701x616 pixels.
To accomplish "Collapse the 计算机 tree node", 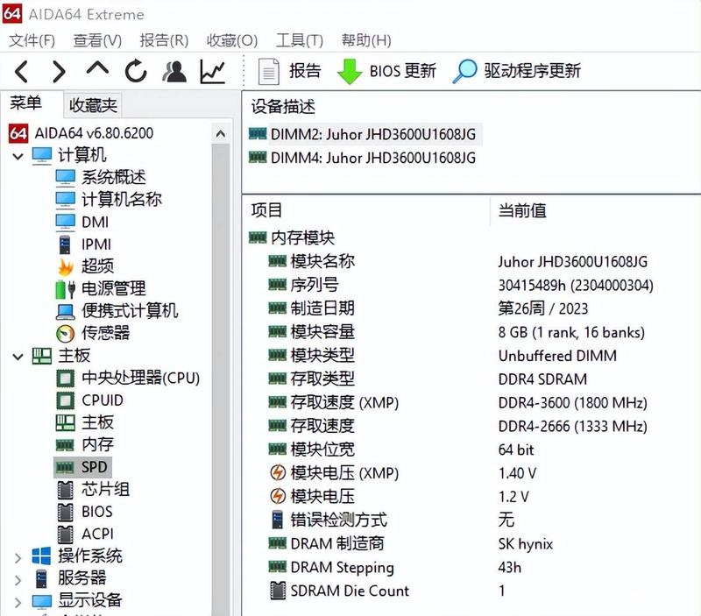I will click(18, 156).
